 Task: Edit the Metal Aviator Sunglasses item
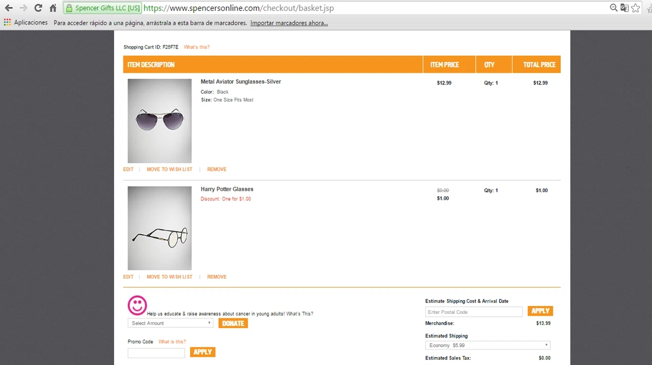pos(128,169)
